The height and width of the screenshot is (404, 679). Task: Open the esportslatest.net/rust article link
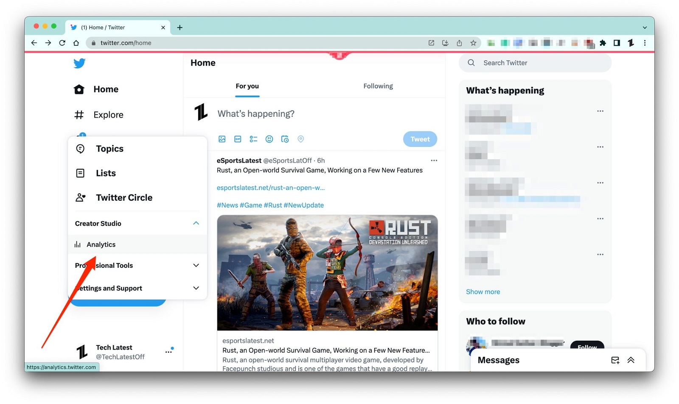(x=271, y=188)
